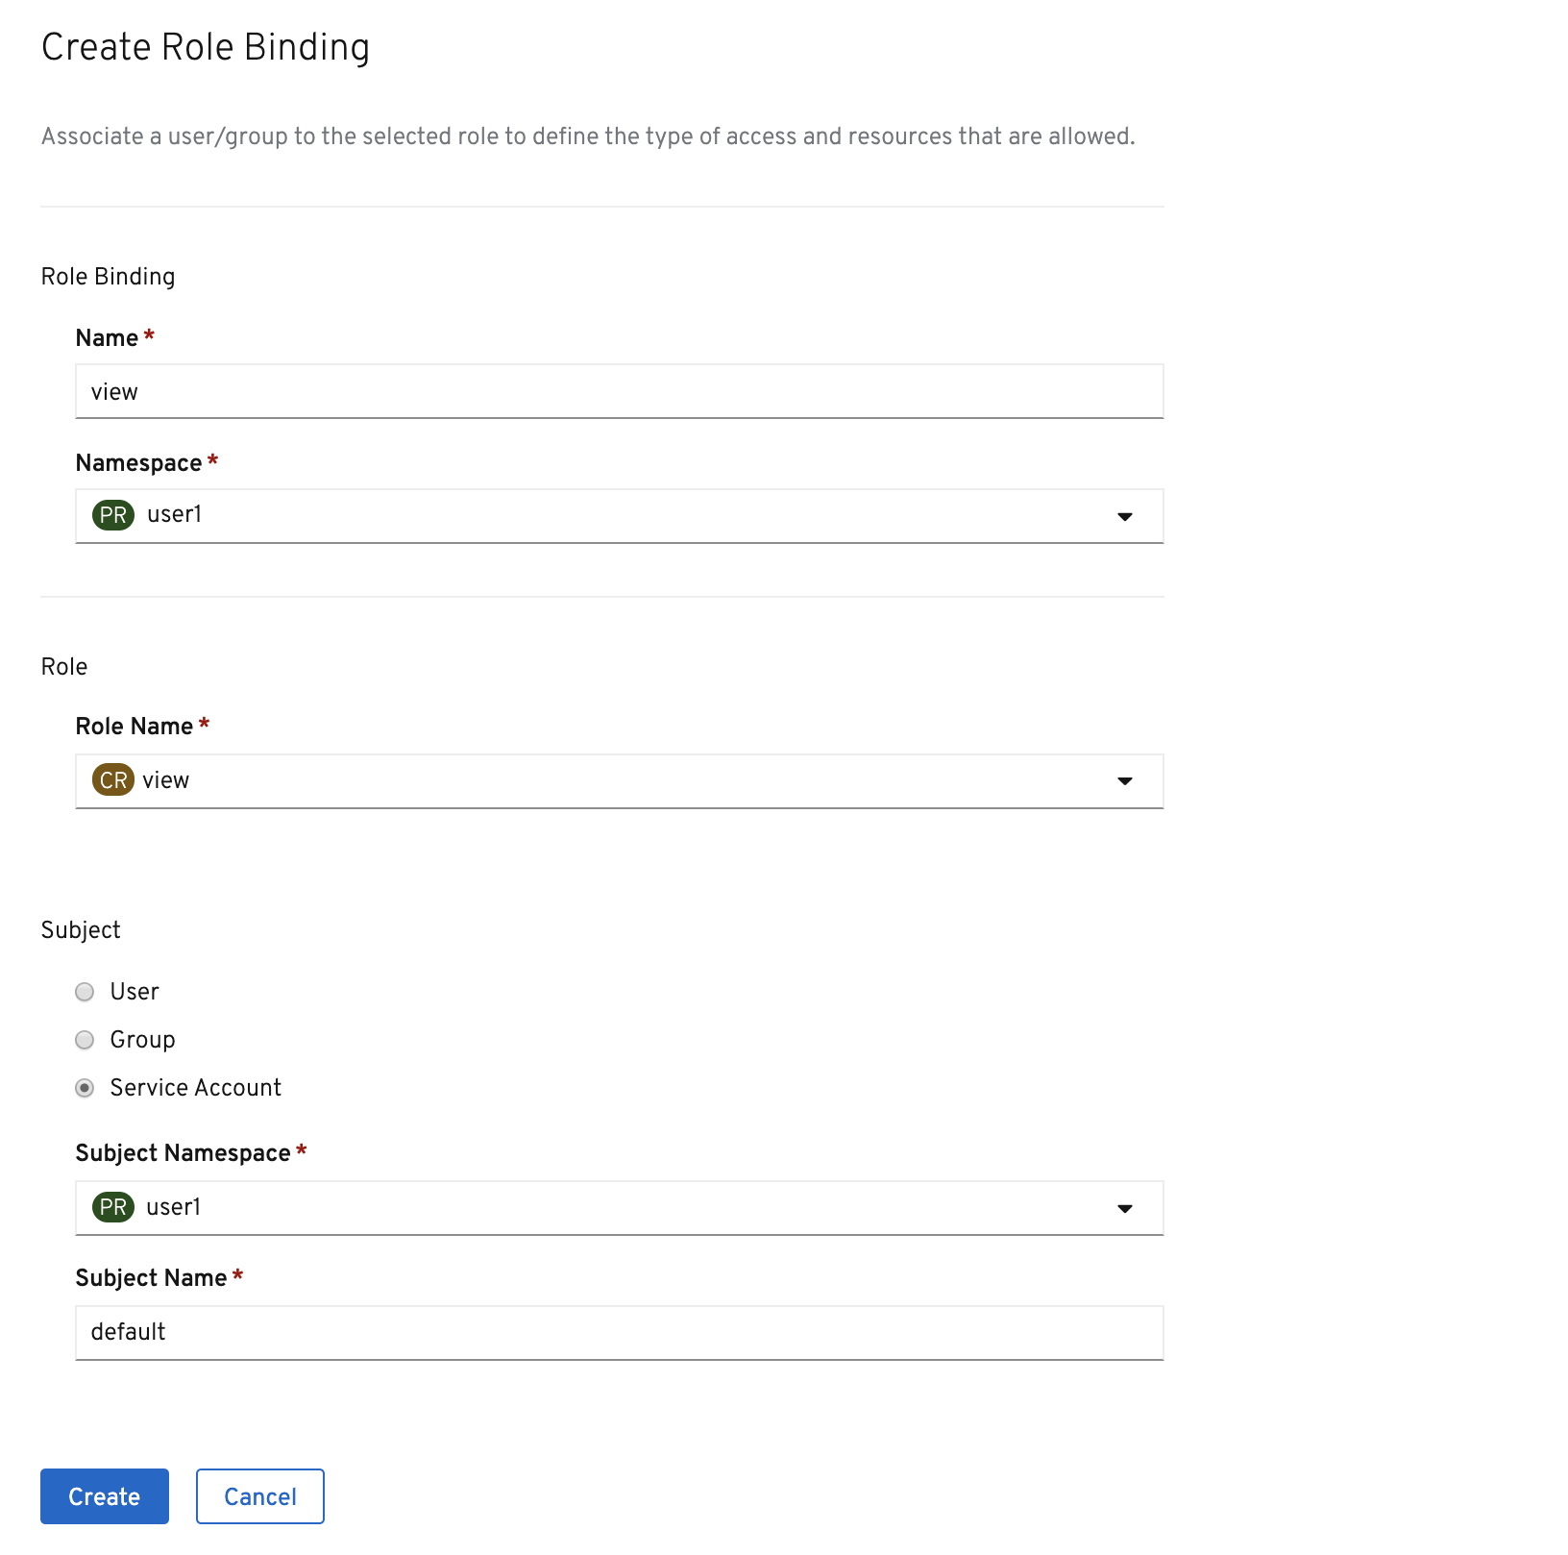Image resolution: width=1568 pixels, height=1555 pixels.
Task: Open the Namespace dropdown
Action: [620, 516]
